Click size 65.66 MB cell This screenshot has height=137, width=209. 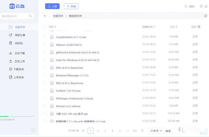click(174, 60)
